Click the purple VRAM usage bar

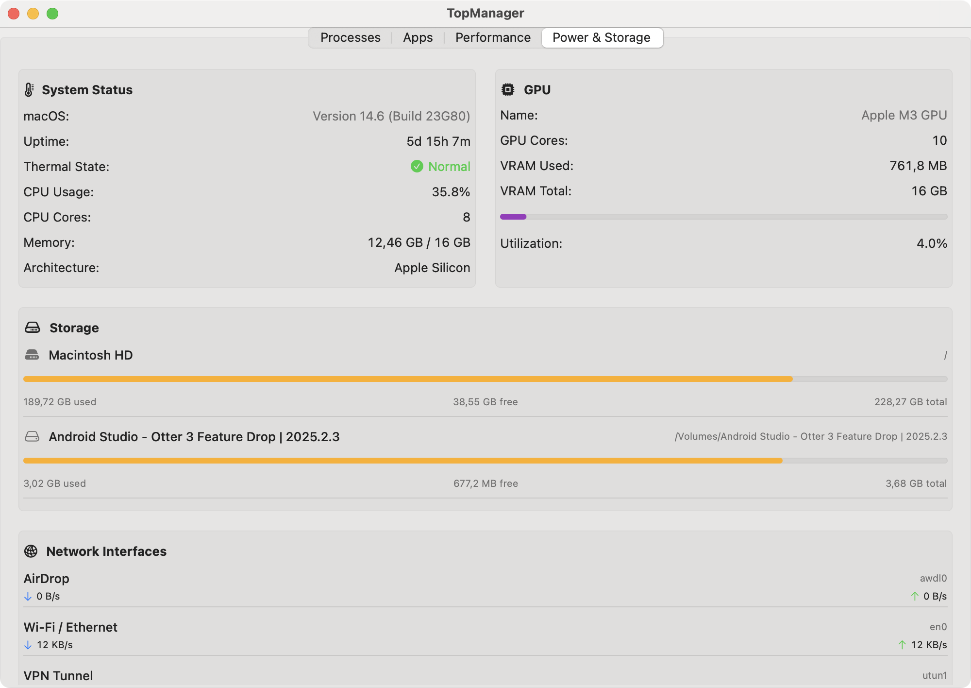(513, 217)
